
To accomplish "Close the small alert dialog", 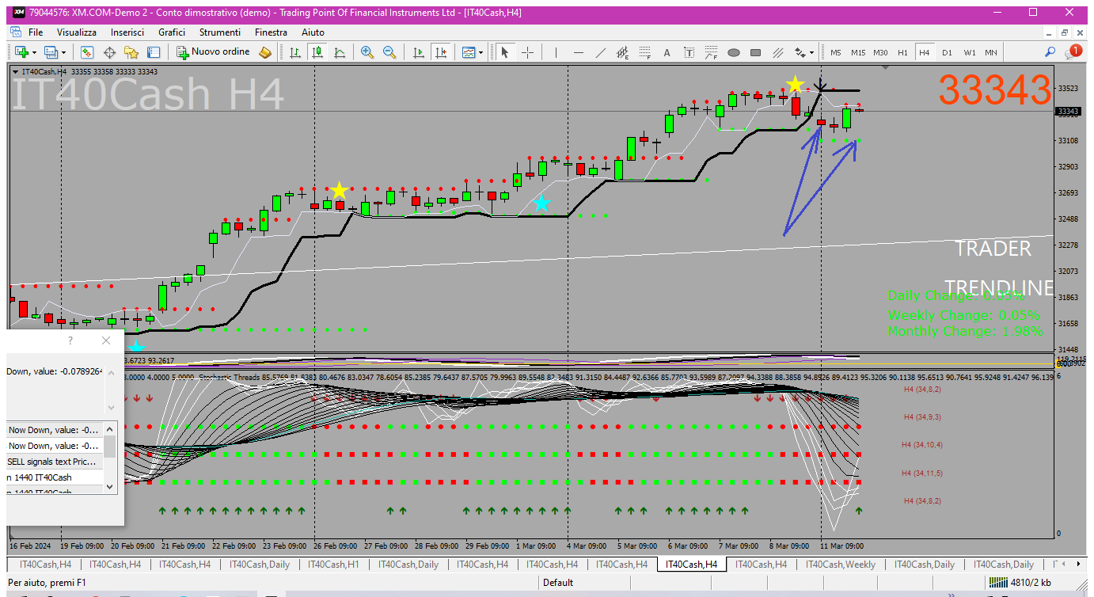I will tap(106, 340).
